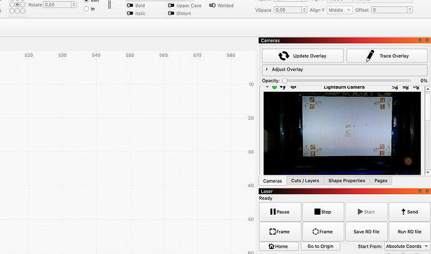Click the float icon in Laser panel header
The image size is (431, 254).
[x=420, y=191]
